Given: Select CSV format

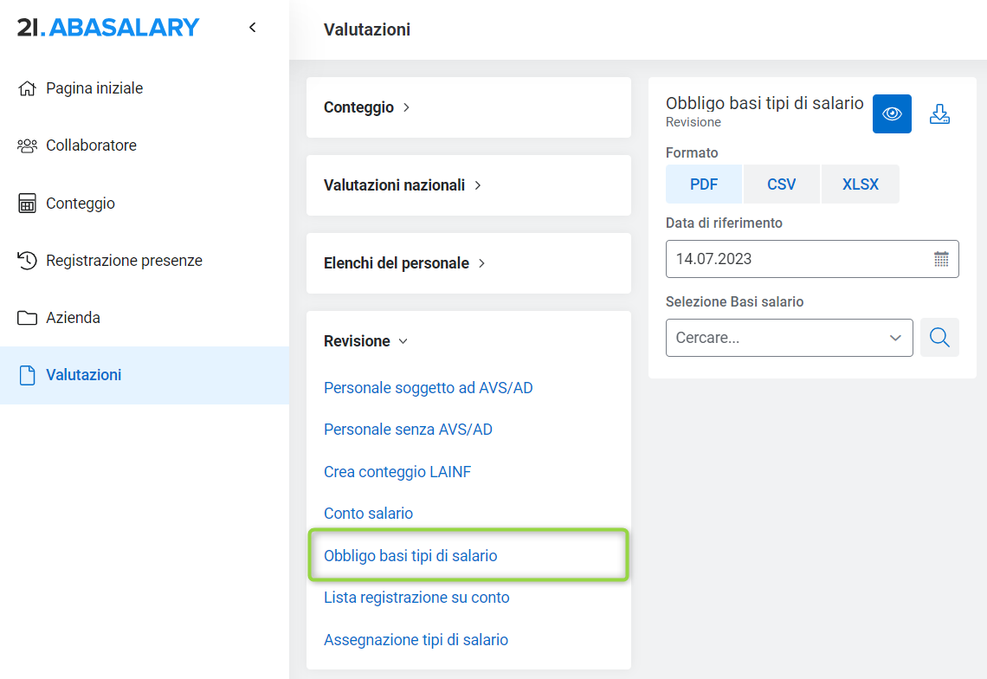Looking at the screenshot, I should pos(781,184).
